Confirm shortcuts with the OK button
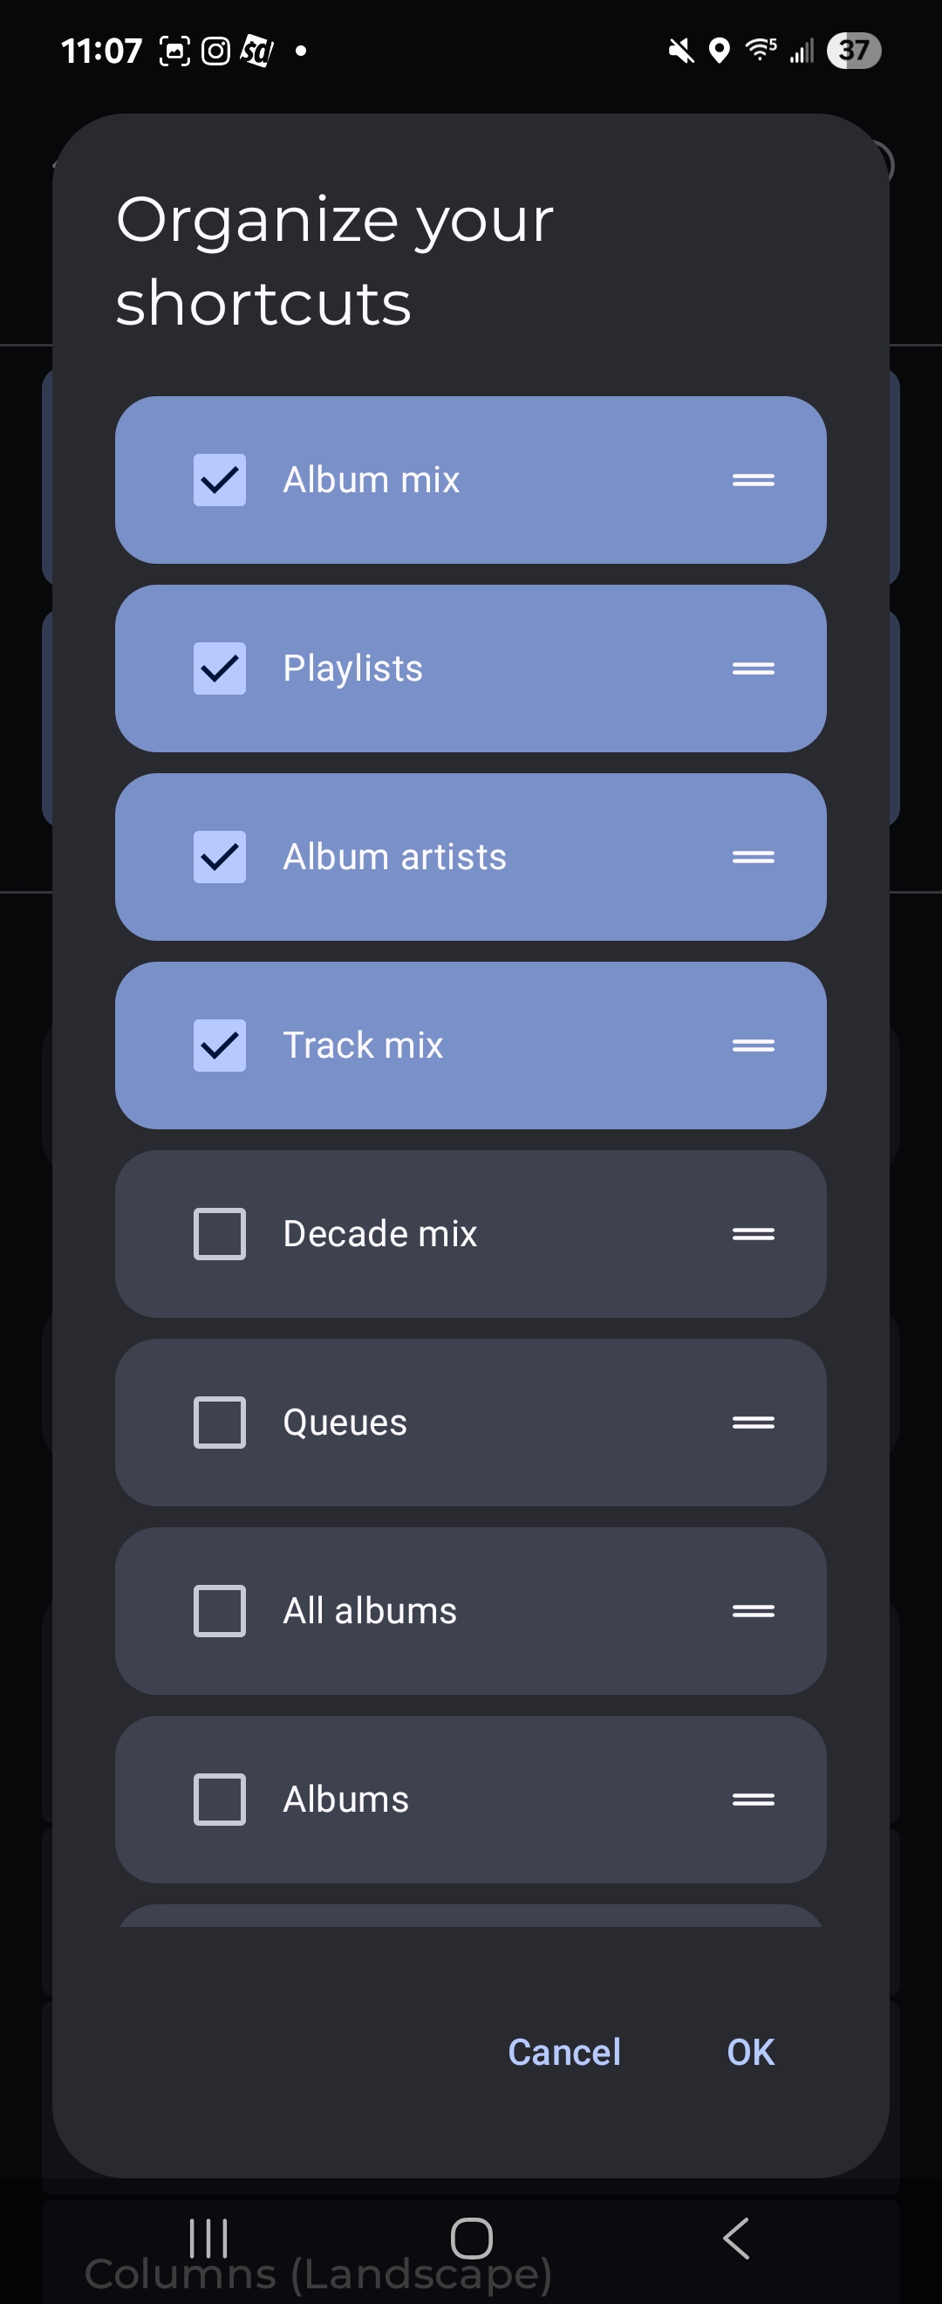 pos(750,2052)
